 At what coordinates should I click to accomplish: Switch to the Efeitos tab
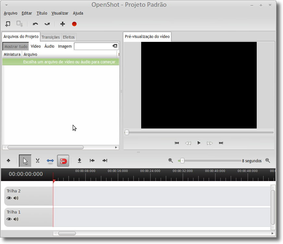69,37
